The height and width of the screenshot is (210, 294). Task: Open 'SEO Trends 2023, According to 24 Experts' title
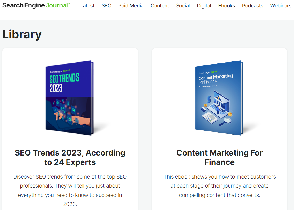[70, 158]
